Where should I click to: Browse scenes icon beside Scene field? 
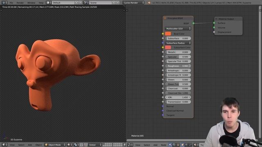[x=86, y=3]
